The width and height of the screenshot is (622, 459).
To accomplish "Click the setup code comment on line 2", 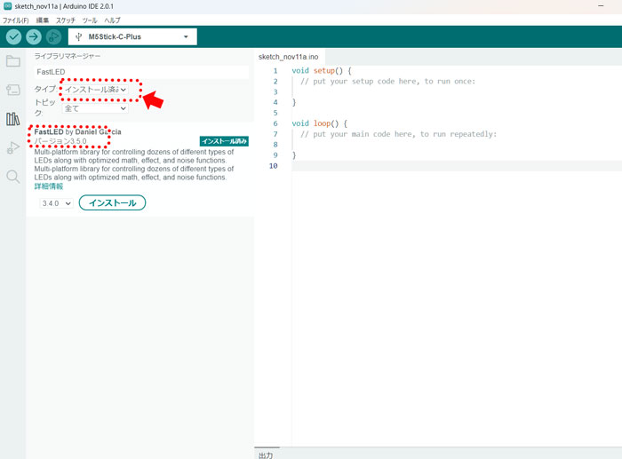I will [x=387, y=82].
